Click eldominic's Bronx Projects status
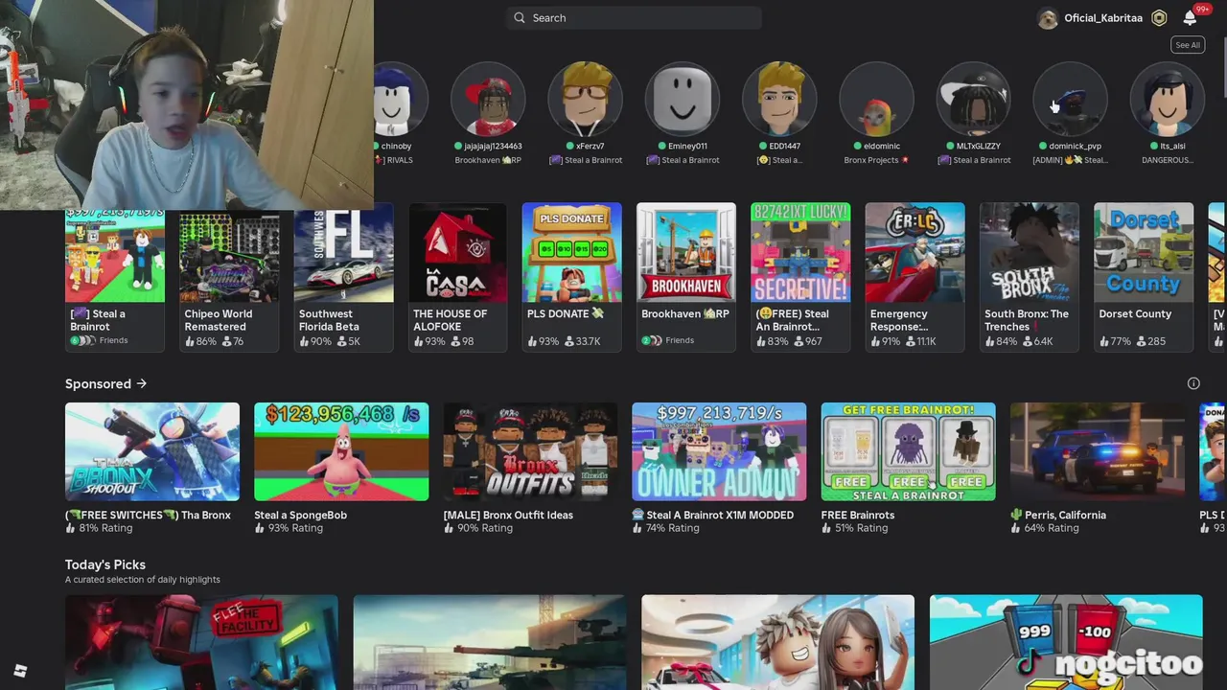This screenshot has width=1227, height=690. 876,160
